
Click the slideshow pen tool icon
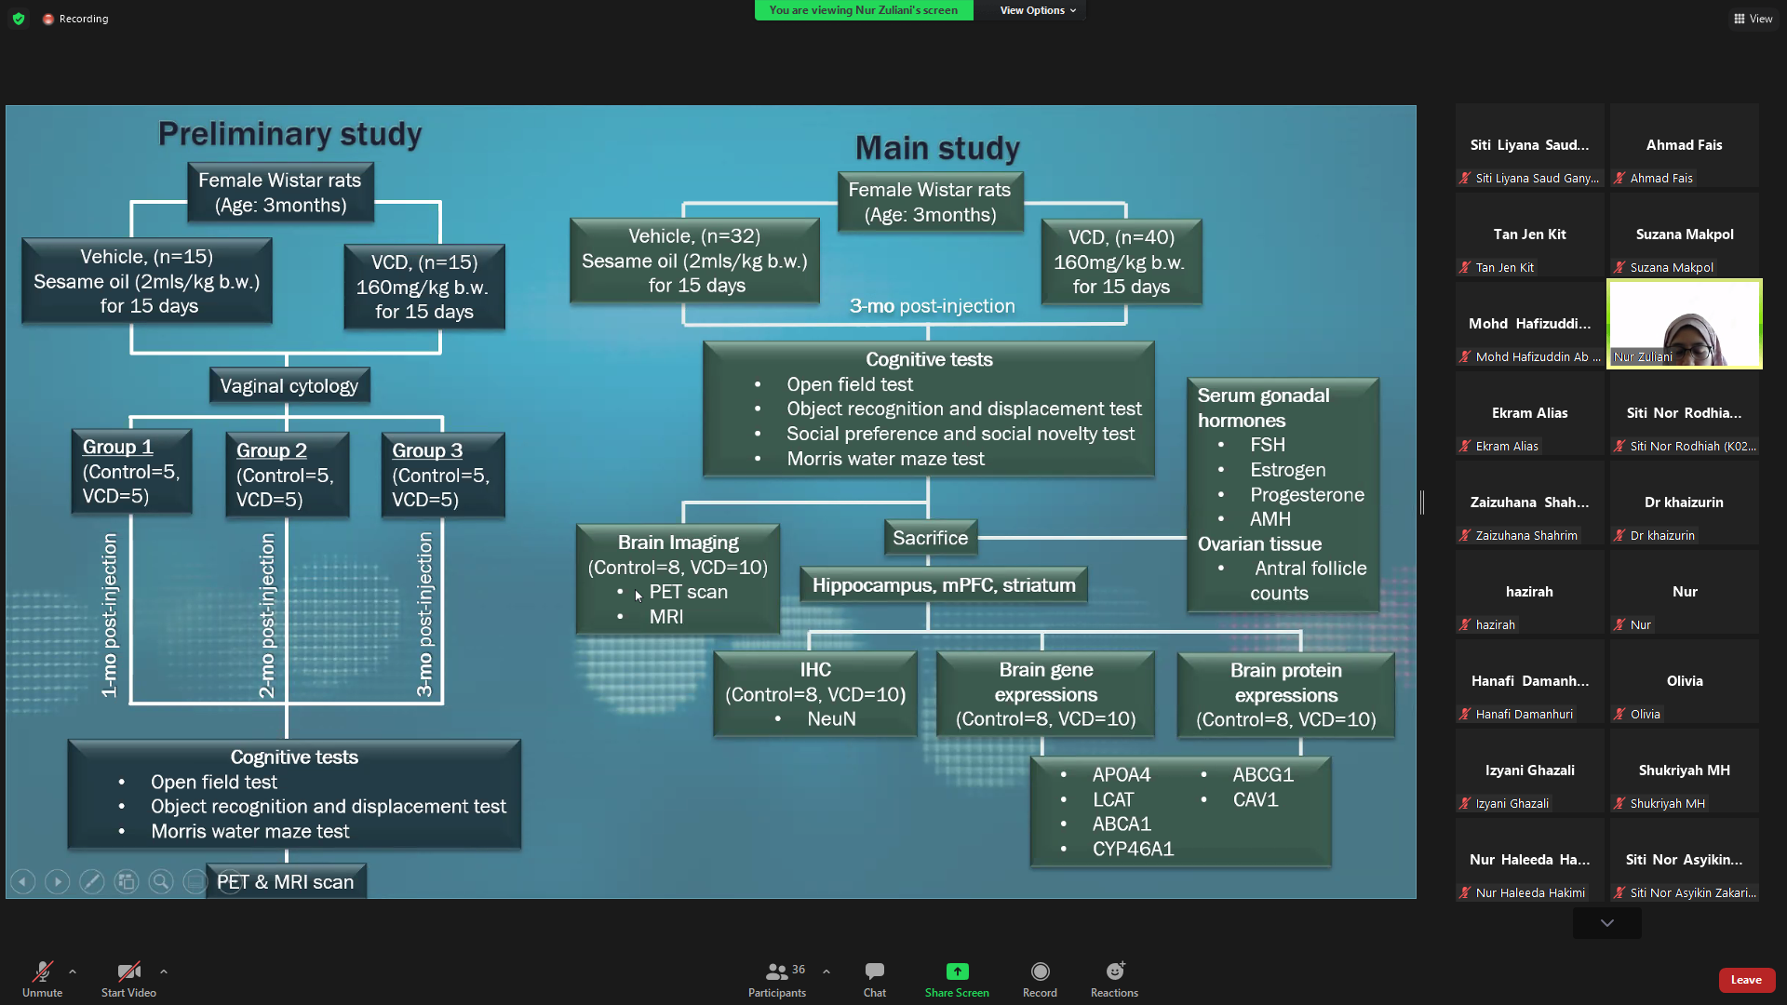tap(91, 881)
